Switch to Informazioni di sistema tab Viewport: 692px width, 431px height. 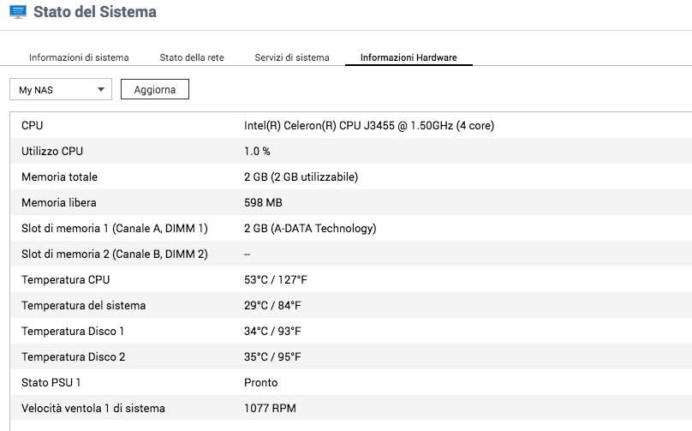click(79, 57)
